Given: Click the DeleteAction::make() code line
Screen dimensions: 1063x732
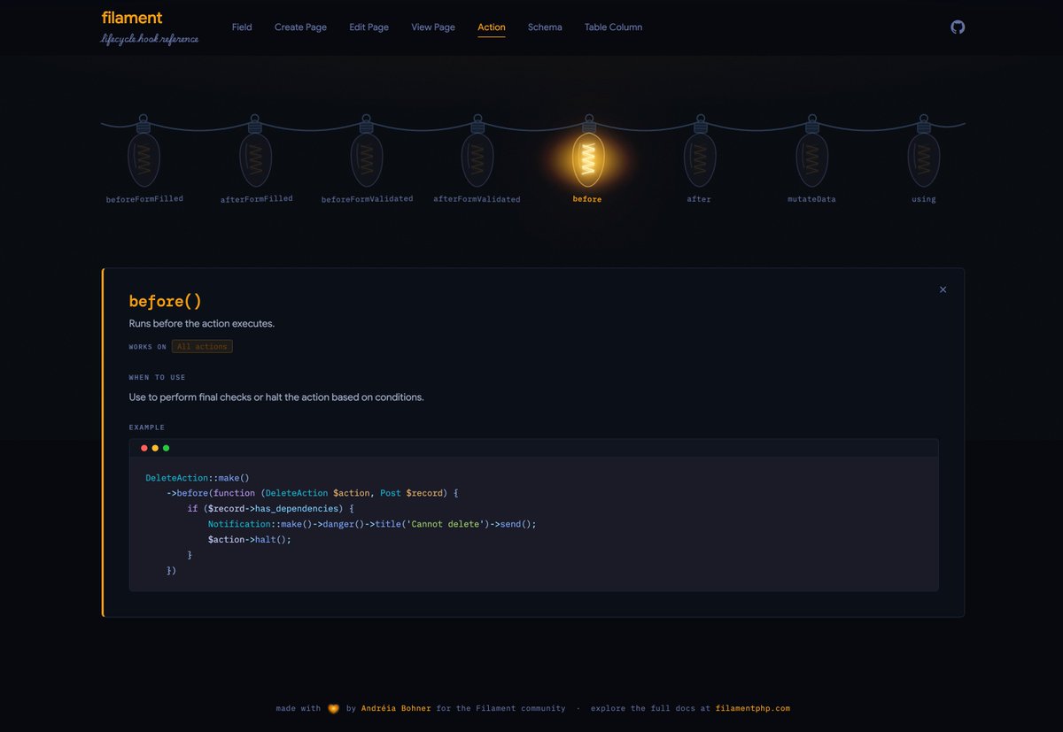Looking at the screenshot, I should click(x=198, y=478).
